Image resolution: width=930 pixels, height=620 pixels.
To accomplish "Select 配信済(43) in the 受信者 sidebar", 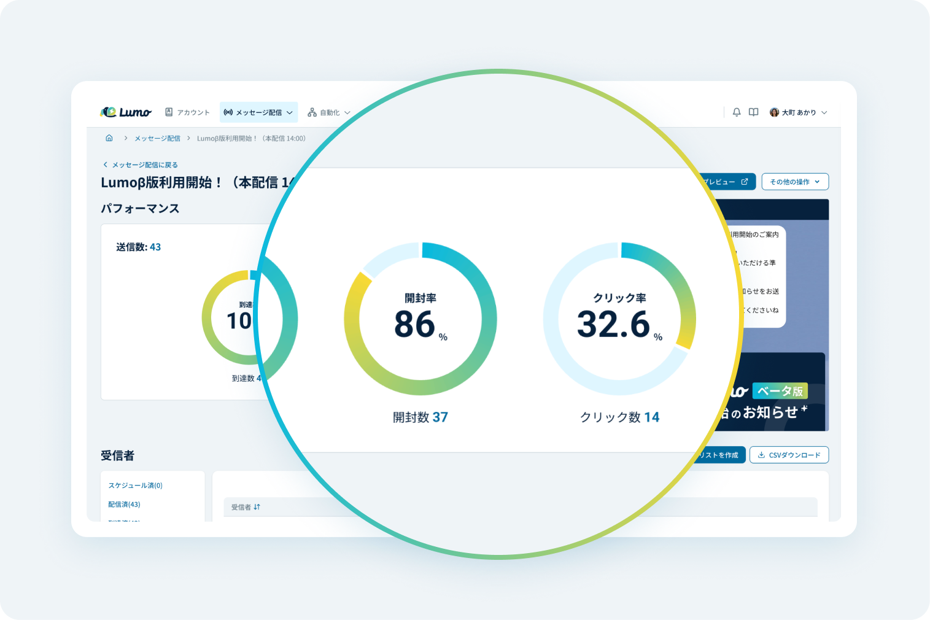I will coord(123,504).
